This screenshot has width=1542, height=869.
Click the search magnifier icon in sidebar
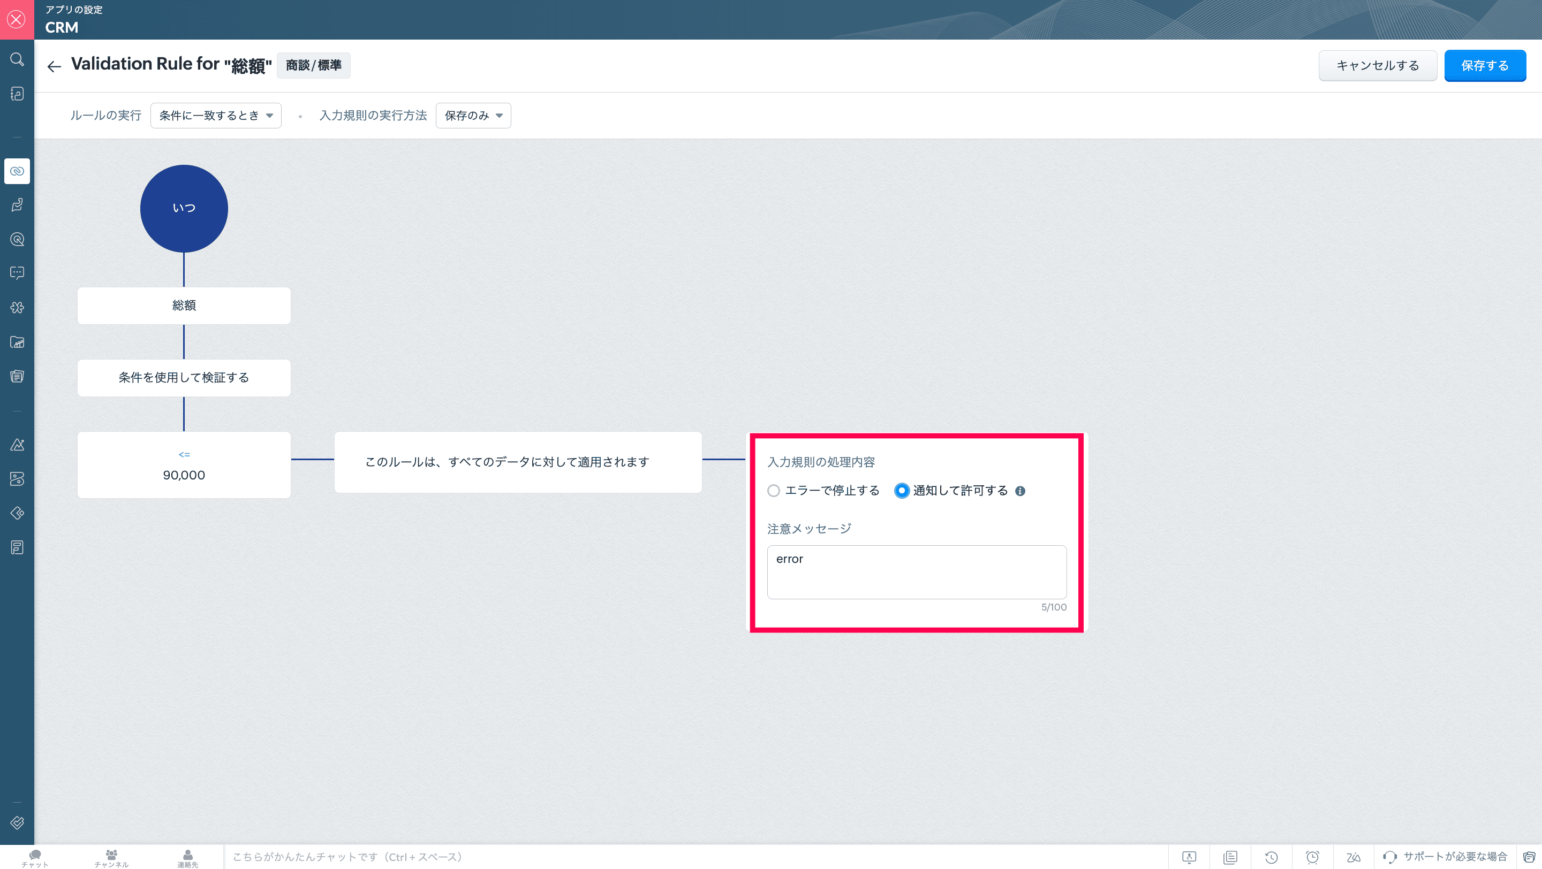(17, 59)
